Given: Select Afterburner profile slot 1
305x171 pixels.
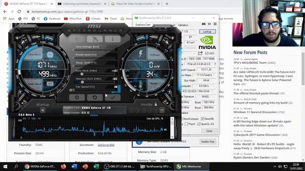Looking at the screenshot, I should pos(132,110).
